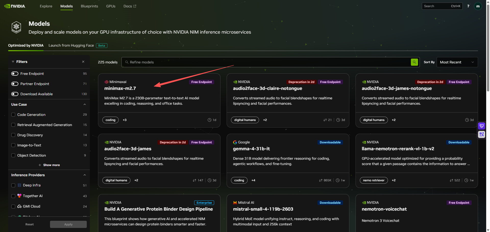490x232 pixels.
Task: Click the purple shield extension icon
Action: [482, 126]
